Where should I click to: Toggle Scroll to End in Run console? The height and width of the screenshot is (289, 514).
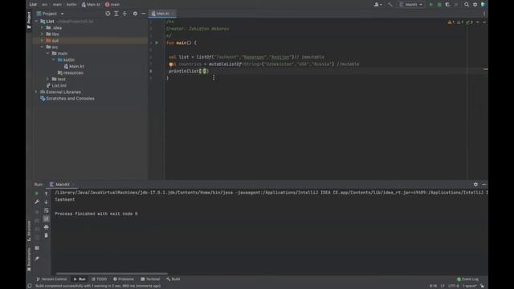[x=47, y=218]
